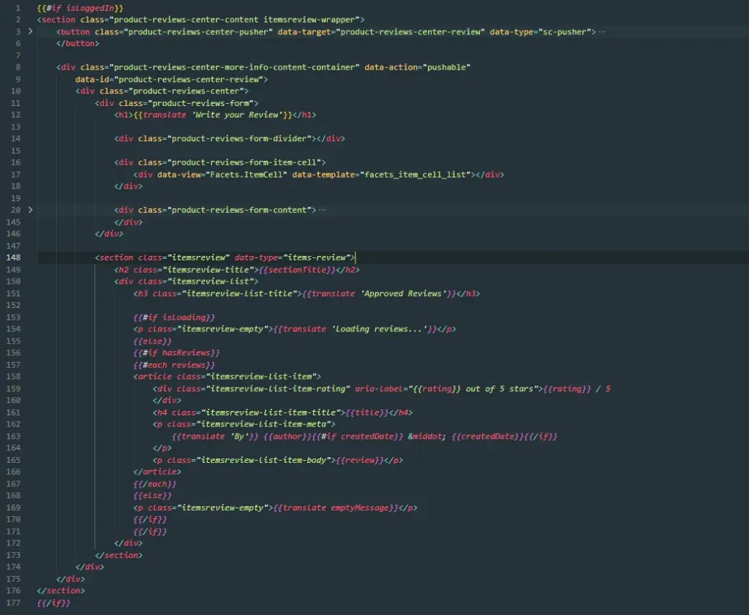Click the 'facets_item_cell_list' data-template value

415,175
